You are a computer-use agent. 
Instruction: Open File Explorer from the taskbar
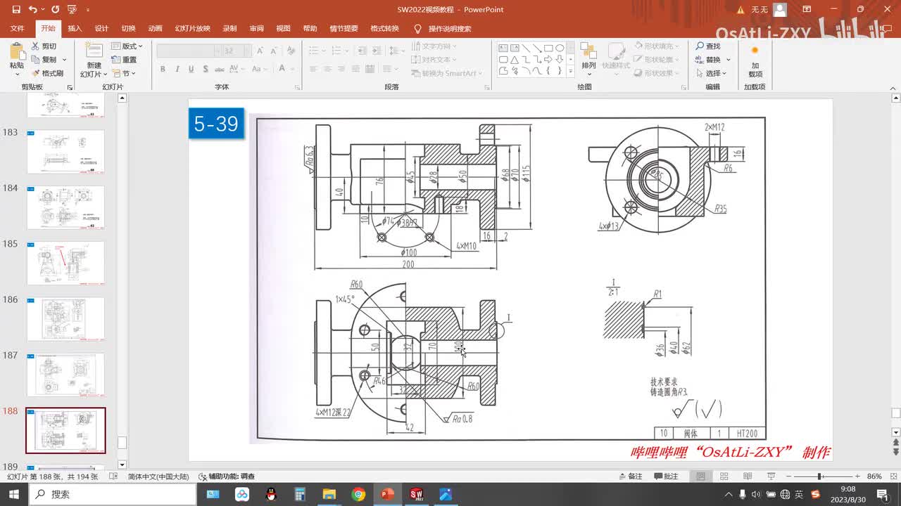click(x=329, y=494)
